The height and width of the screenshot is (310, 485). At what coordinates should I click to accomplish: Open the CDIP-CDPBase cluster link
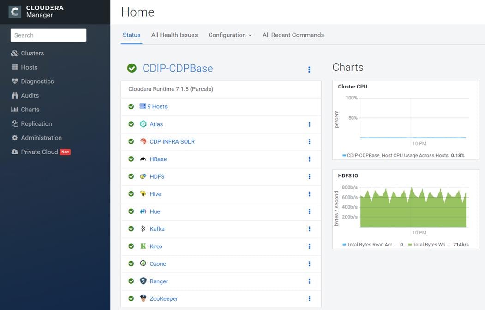[178, 68]
